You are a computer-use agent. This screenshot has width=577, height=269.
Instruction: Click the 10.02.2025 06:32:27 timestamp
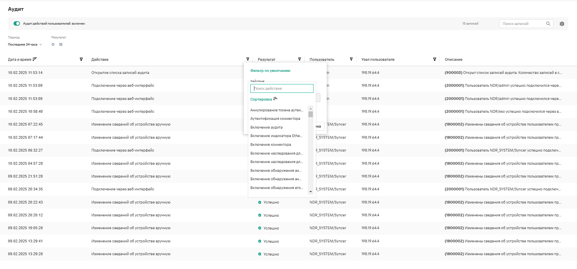(x=25, y=150)
